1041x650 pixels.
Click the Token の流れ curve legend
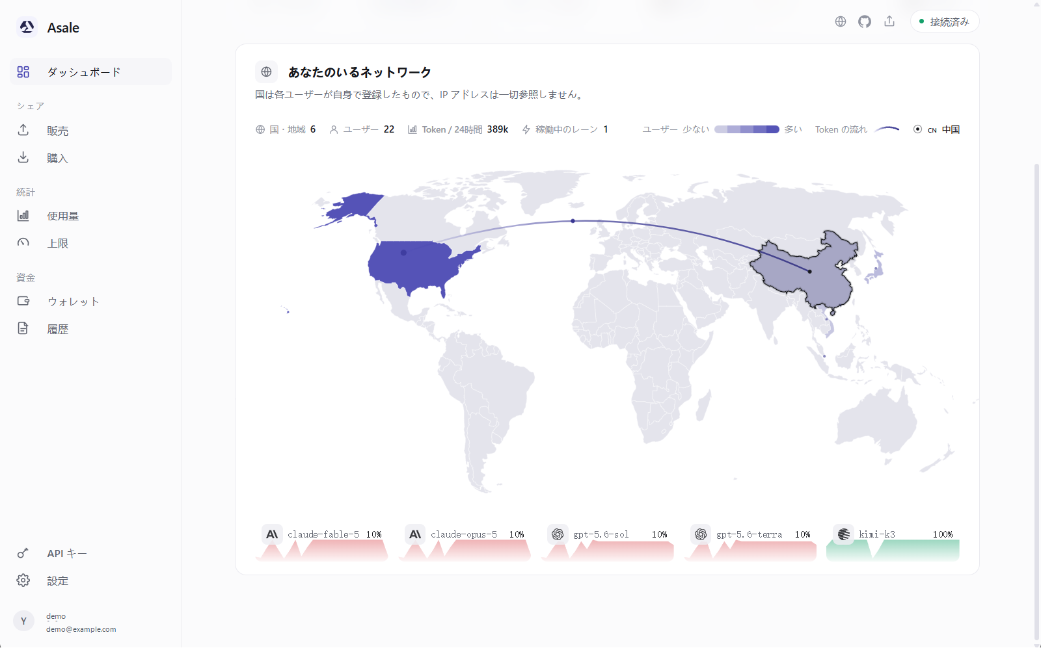point(887,129)
